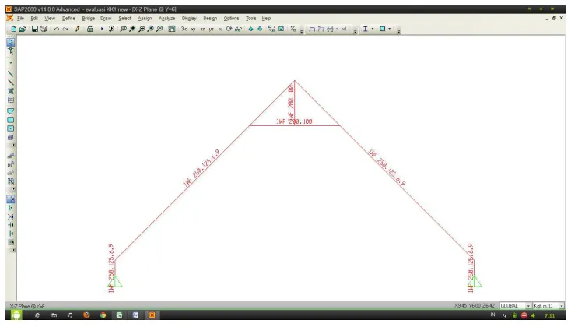Set 3-d view

click(184, 29)
